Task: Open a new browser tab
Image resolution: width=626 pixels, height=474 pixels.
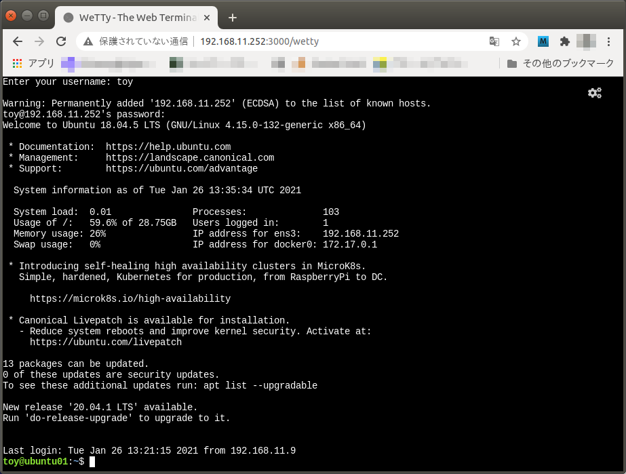Action: pos(233,18)
